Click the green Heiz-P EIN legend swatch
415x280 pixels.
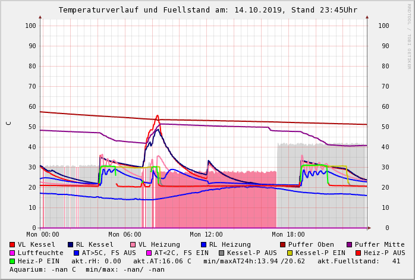(12, 261)
